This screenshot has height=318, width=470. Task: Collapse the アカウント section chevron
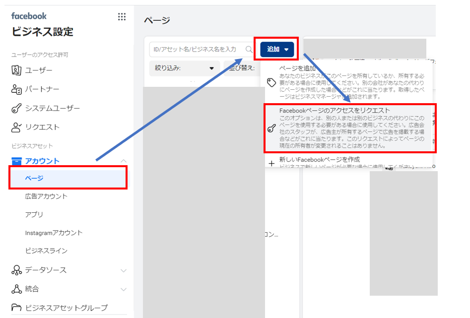tap(124, 161)
